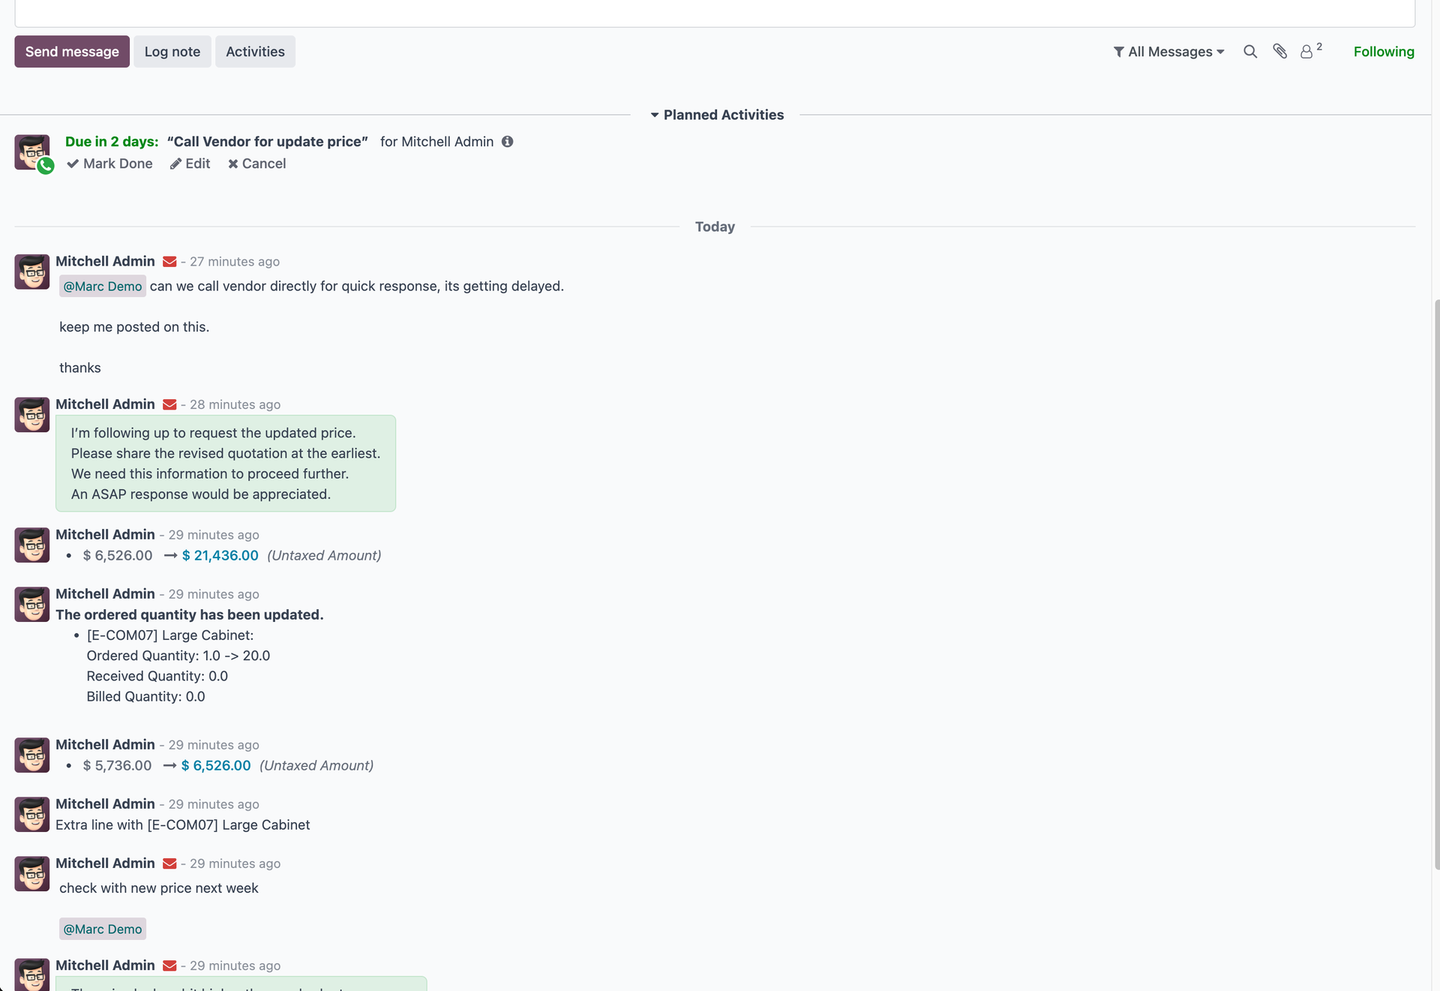1440x991 pixels.
Task: Open the All Messages filter dropdown
Action: (x=1168, y=51)
